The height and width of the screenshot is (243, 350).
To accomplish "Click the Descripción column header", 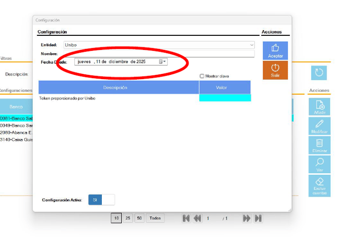I will click(119, 87).
